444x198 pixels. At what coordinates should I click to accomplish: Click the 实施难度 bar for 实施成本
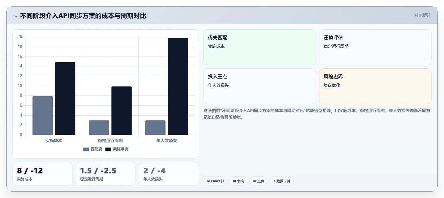pos(65,98)
